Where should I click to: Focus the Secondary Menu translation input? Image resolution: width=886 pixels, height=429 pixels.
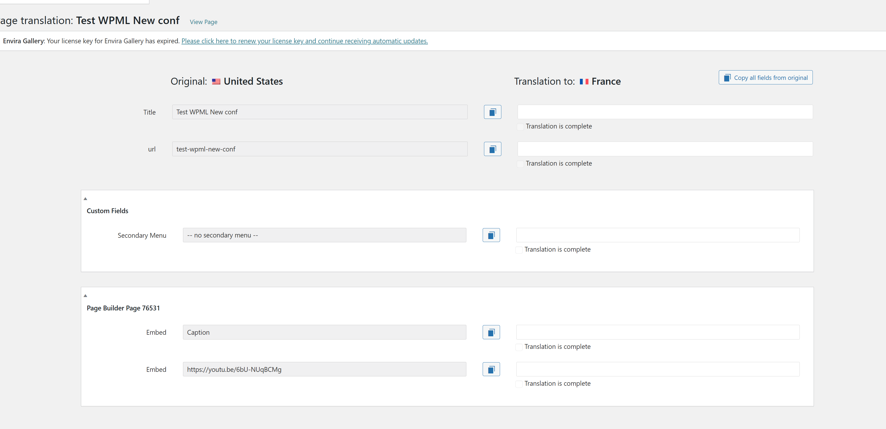pyautogui.click(x=657, y=235)
